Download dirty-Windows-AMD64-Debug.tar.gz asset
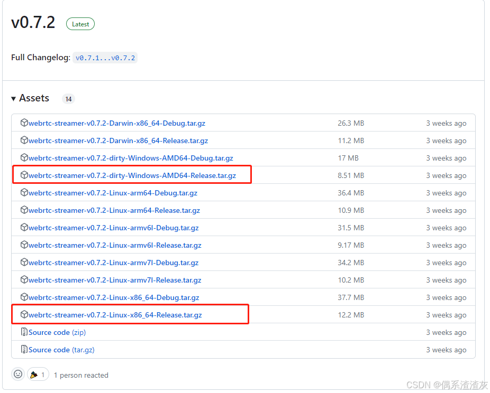Viewport: 490px width, 393px height. (x=131, y=158)
